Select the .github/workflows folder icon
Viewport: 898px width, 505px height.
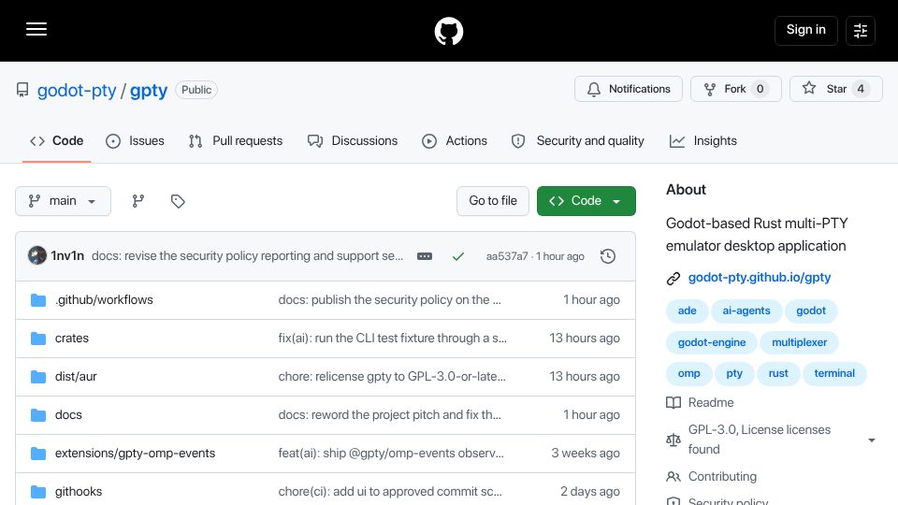coord(38,300)
